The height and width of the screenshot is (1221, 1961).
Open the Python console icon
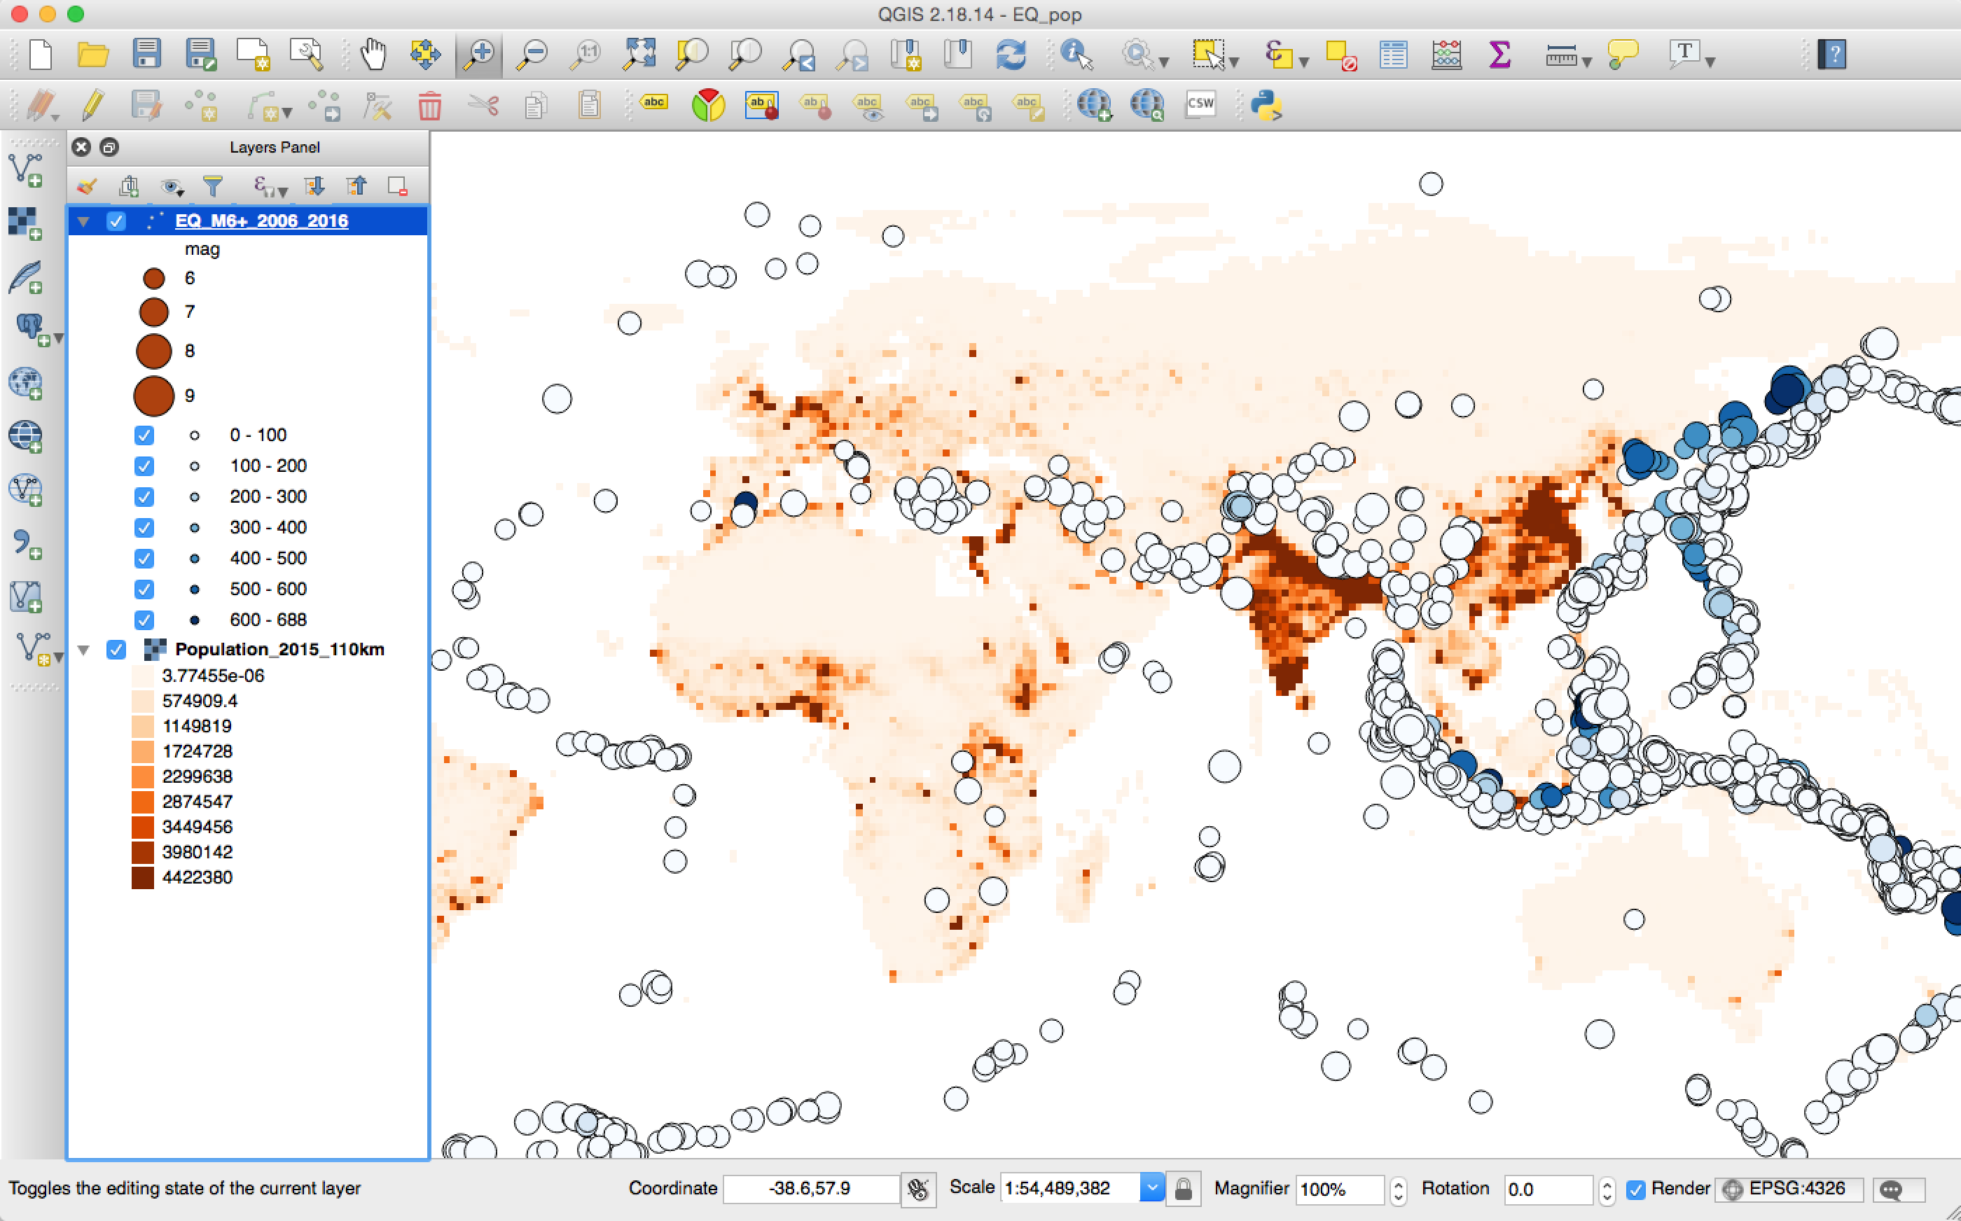tap(1266, 105)
